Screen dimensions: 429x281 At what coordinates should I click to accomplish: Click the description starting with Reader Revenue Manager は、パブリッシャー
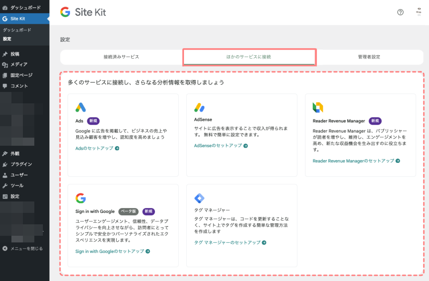tap(360, 140)
